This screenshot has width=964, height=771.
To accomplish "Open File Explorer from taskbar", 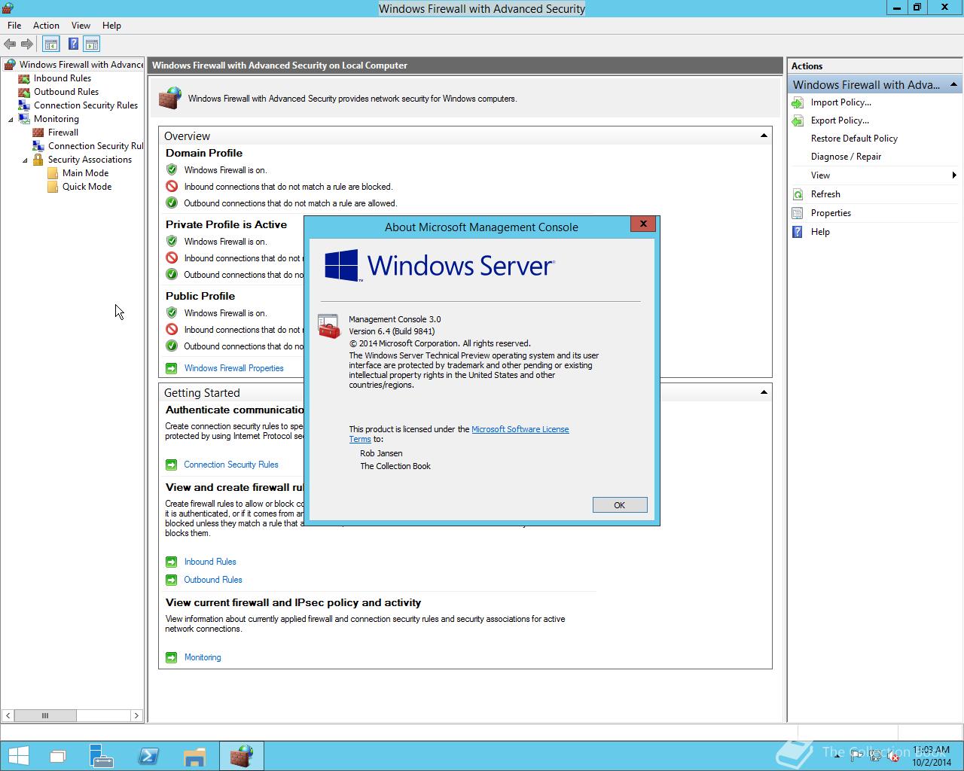I will [194, 757].
